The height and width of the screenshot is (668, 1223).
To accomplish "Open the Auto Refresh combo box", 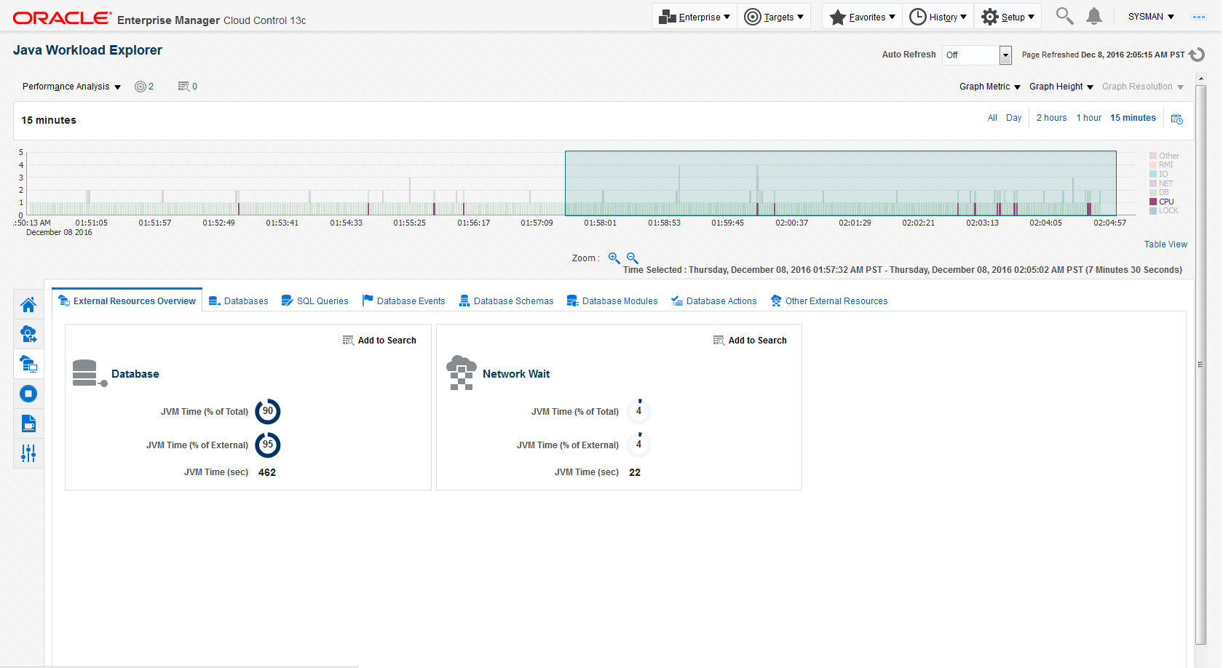I will tap(977, 55).
